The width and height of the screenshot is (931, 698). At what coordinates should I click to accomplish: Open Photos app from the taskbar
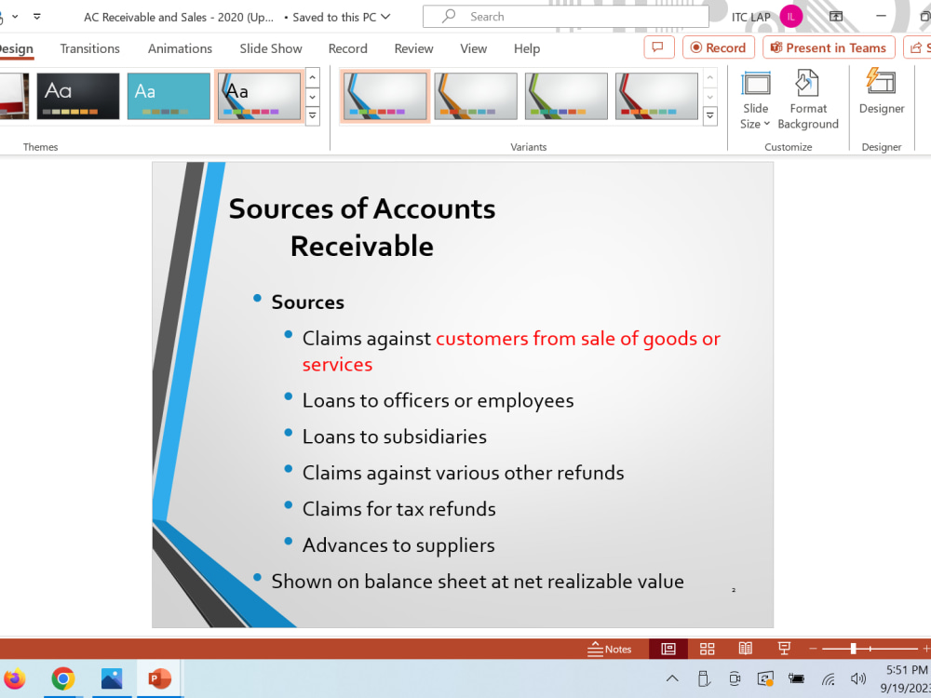pyautogui.click(x=111, y=678)
